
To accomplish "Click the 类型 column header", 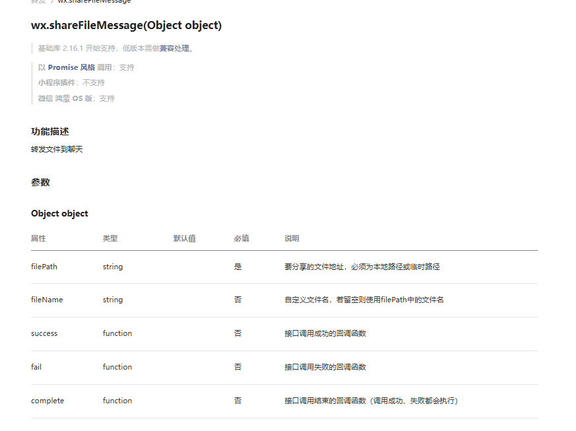I will 110,238.
